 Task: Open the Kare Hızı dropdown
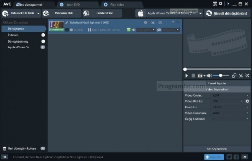coord(230,107)
